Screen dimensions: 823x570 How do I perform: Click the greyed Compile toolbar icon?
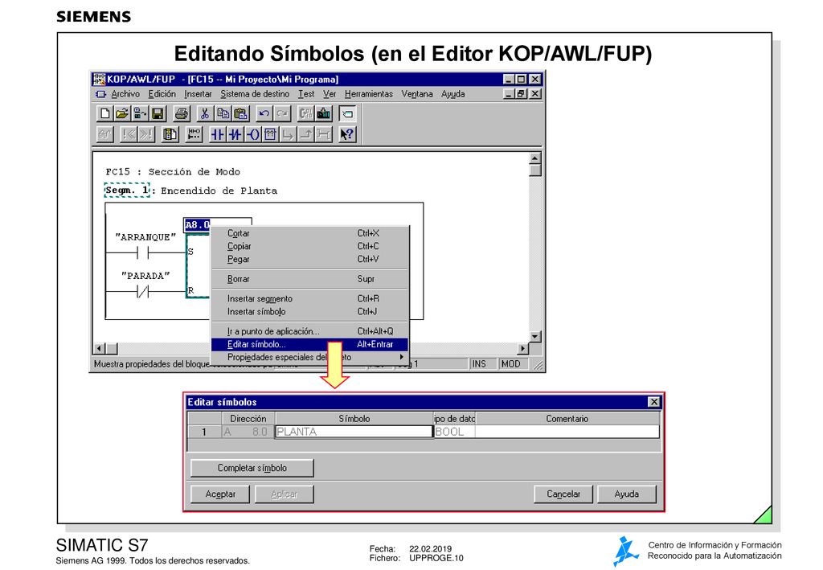pyautogui.click(x=306, y=113)
